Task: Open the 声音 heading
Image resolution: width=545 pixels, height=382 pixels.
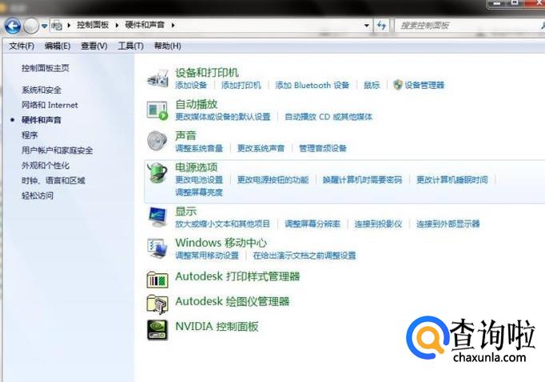Action: [185, 136]
